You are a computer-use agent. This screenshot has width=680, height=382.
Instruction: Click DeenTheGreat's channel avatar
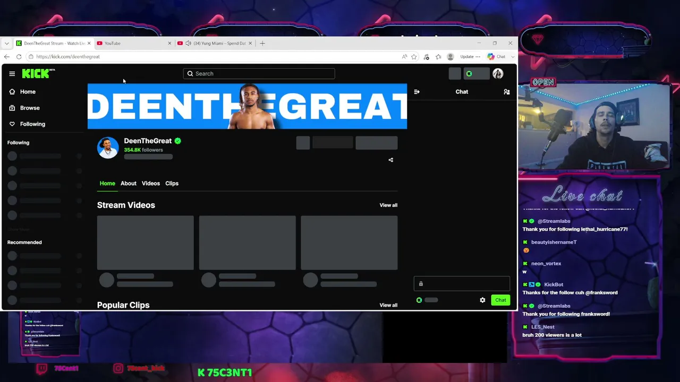108,147
